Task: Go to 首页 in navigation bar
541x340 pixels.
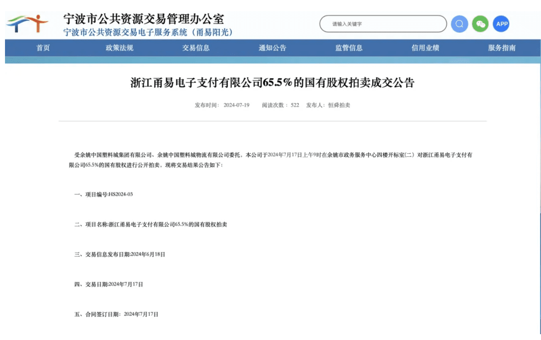Action: (43, 48)
